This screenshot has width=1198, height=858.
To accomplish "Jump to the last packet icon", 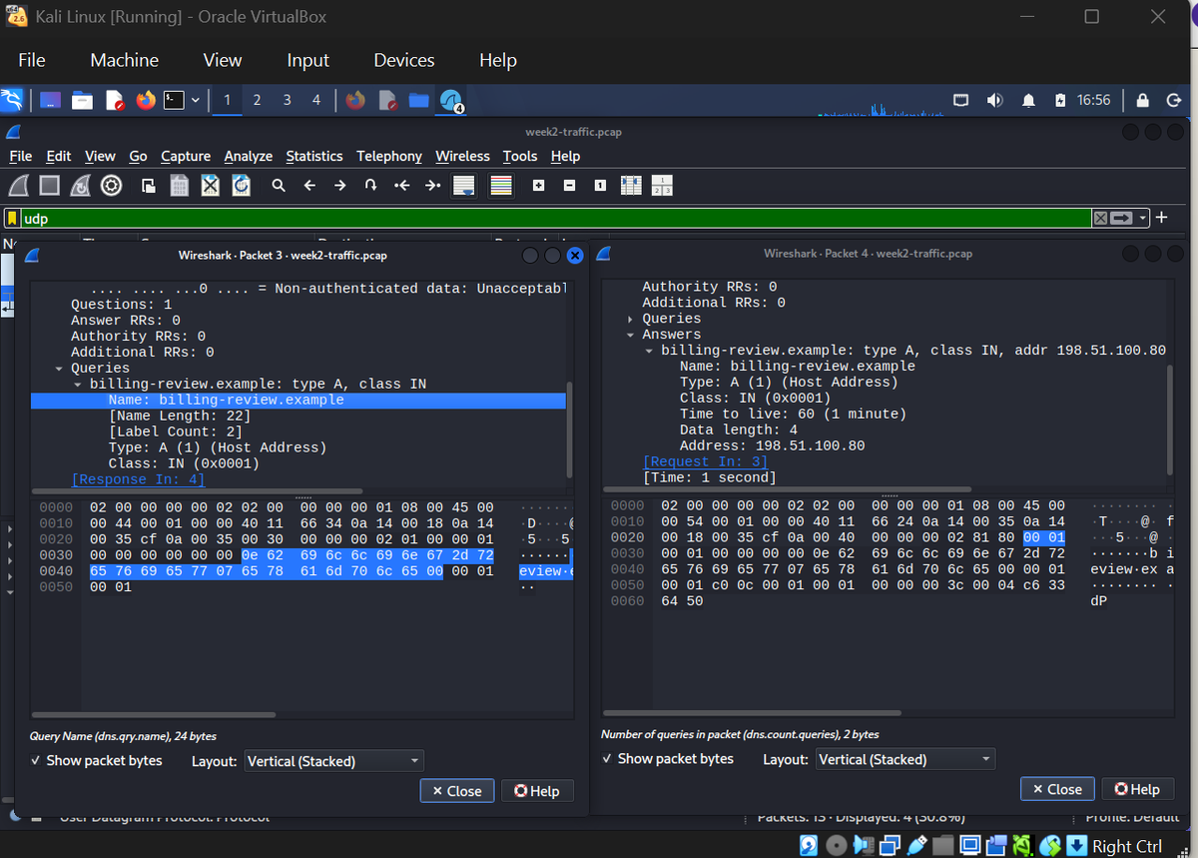I will point(432,186).
